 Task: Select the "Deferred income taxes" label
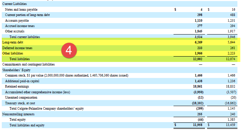click(x=17, y=48)
